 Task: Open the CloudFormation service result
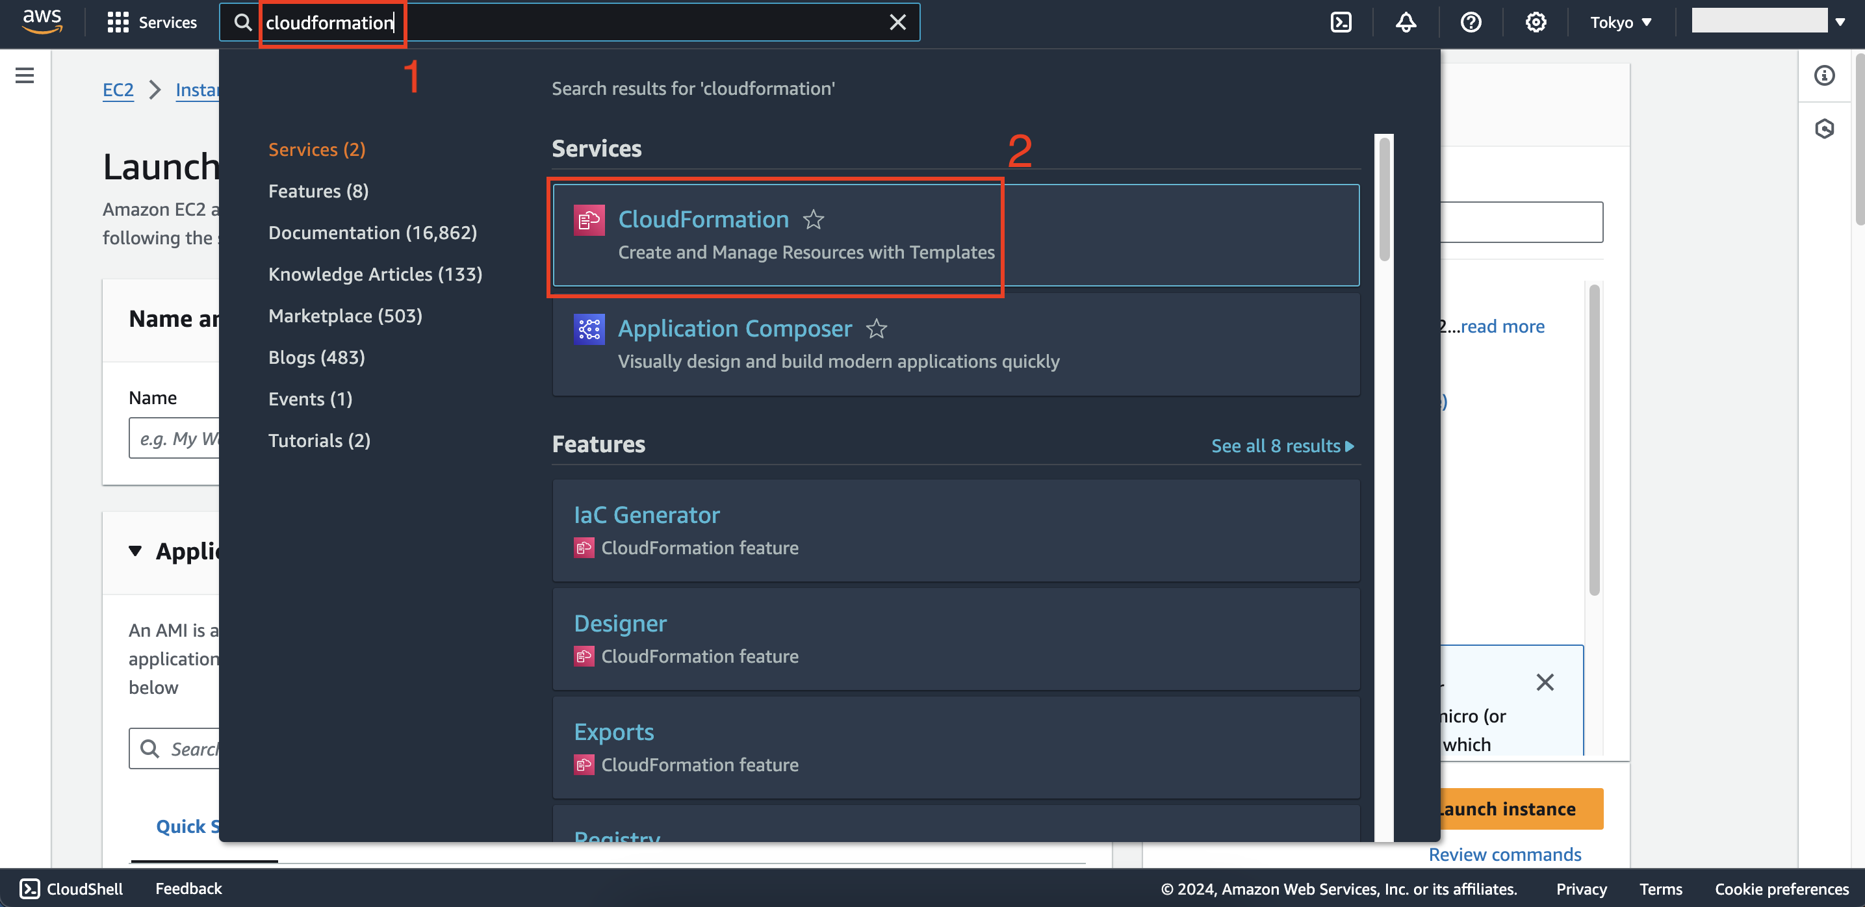pyautogui.click(x=956, y=235)
